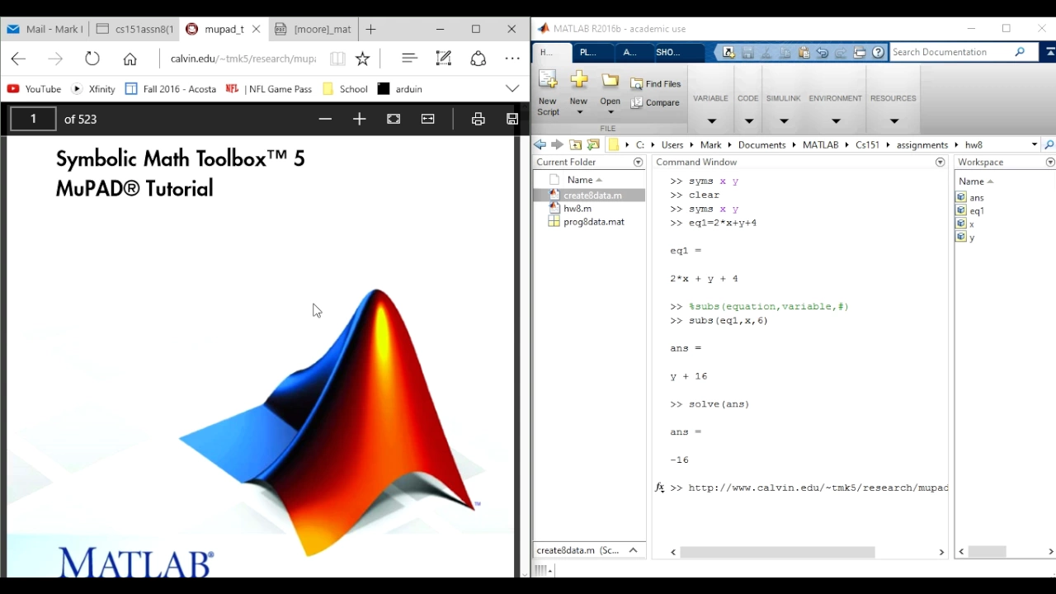Click the browser Home icon
Viewport: 1056px width, 594px height.
point(130,59)
